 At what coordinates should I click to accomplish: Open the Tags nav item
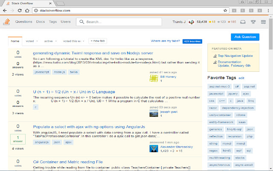coord(53,22)
